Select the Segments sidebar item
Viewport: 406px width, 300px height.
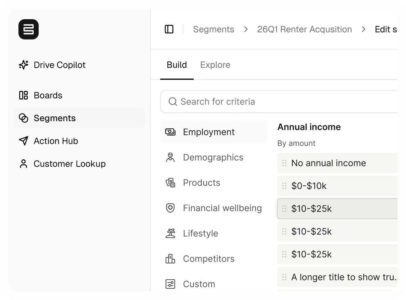click(54, 118)
